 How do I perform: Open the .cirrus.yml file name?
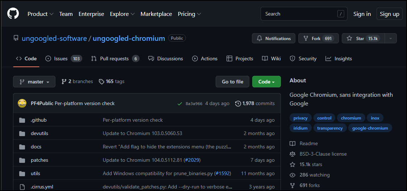coord(42,187)
